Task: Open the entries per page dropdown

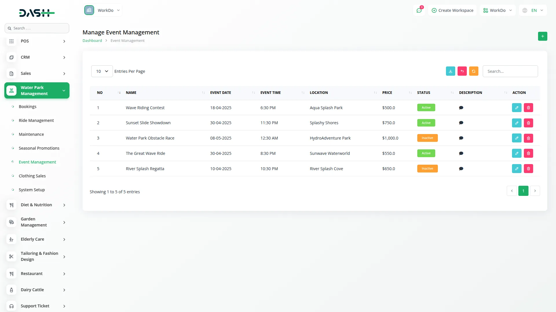Action: click(102, 71)
